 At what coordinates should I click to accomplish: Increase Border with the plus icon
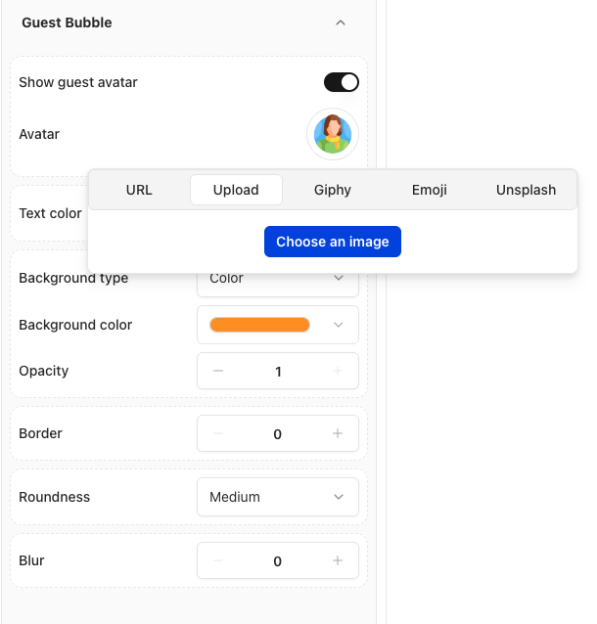pos(338,433)
